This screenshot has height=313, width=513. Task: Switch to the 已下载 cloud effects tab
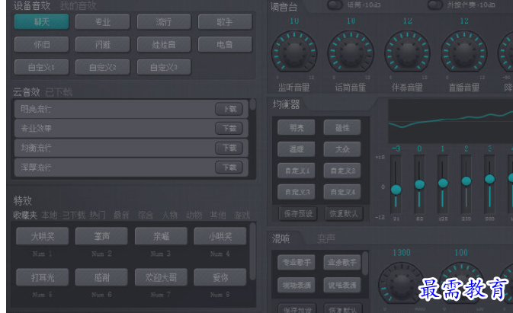[x=59, y=92]
